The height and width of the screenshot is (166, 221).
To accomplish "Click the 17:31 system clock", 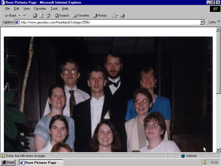I will point(214,162).
